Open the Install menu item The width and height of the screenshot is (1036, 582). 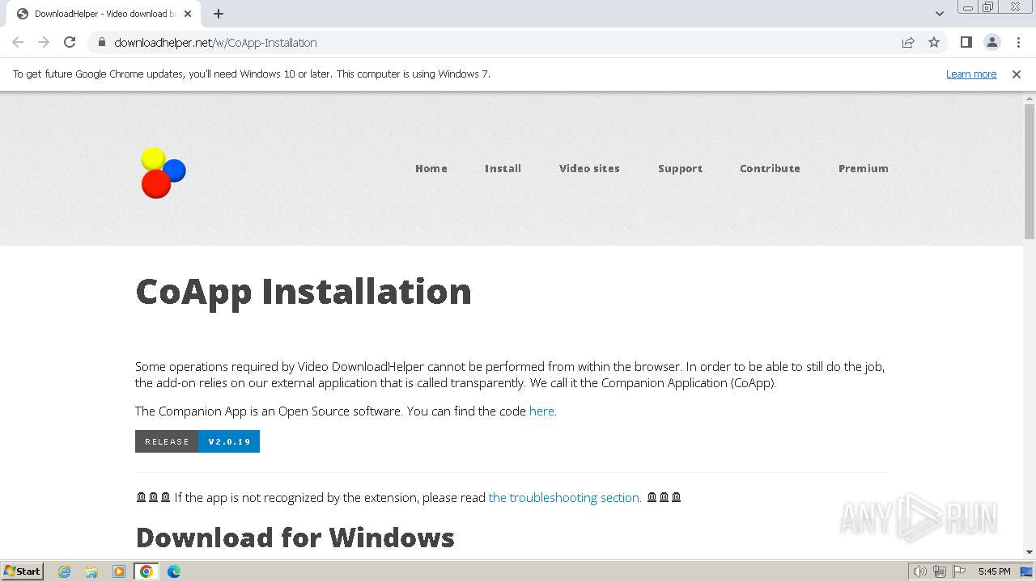503,168
